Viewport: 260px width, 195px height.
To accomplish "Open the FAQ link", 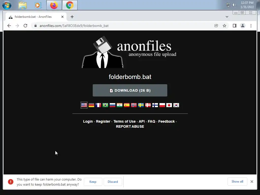I will (x=152, y=121).
